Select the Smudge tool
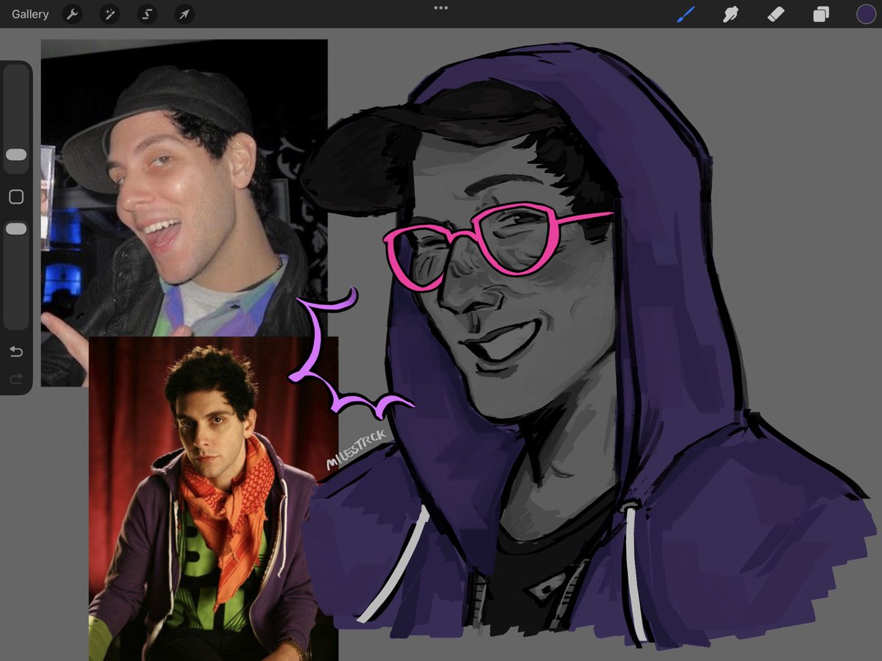This screenshot has height=661, width=882. 731,14
